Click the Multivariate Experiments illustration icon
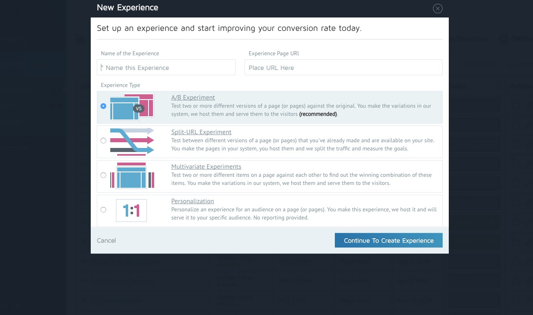The width and height of the screenshot is (533, 315). (x=132, y=176)
